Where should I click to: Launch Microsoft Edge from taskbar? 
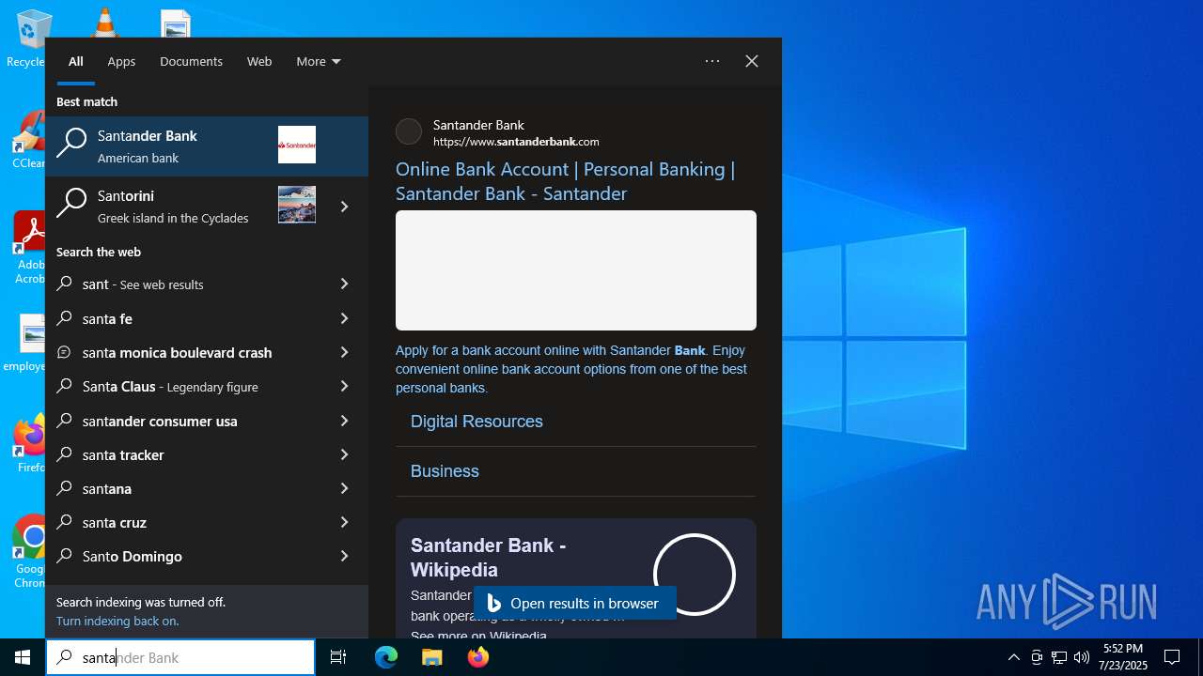tap(386, 657)
